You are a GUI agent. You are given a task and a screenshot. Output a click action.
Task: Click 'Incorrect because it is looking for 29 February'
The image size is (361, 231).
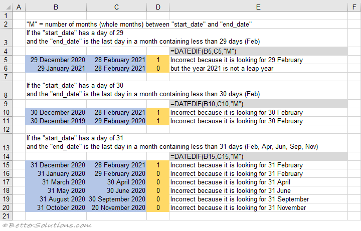[x=237, y=60]
